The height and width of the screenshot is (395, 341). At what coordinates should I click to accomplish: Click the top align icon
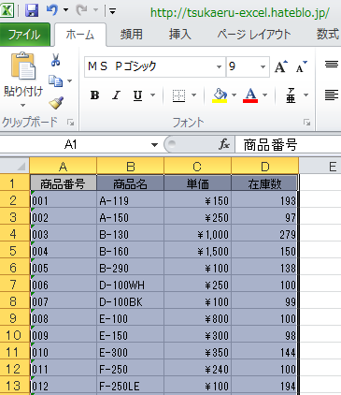(x=332, y=65)
